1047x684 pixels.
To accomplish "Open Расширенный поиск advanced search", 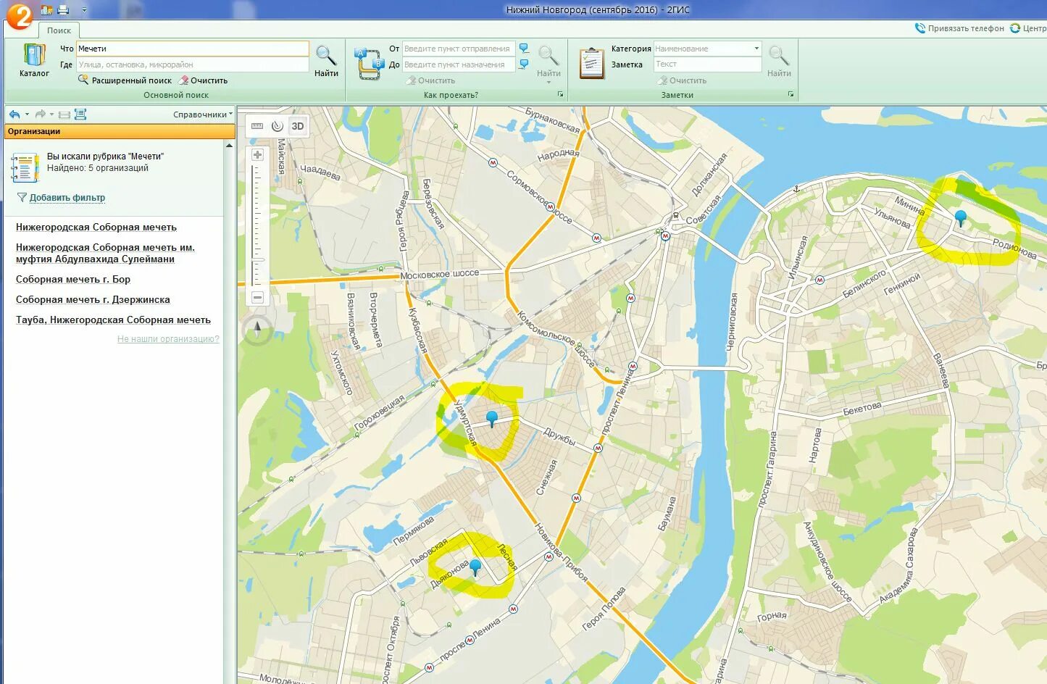I will click(x=125, y=80).
